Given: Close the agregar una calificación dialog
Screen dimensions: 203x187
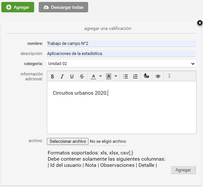Looking at the screenshot, I should [200, 23].
